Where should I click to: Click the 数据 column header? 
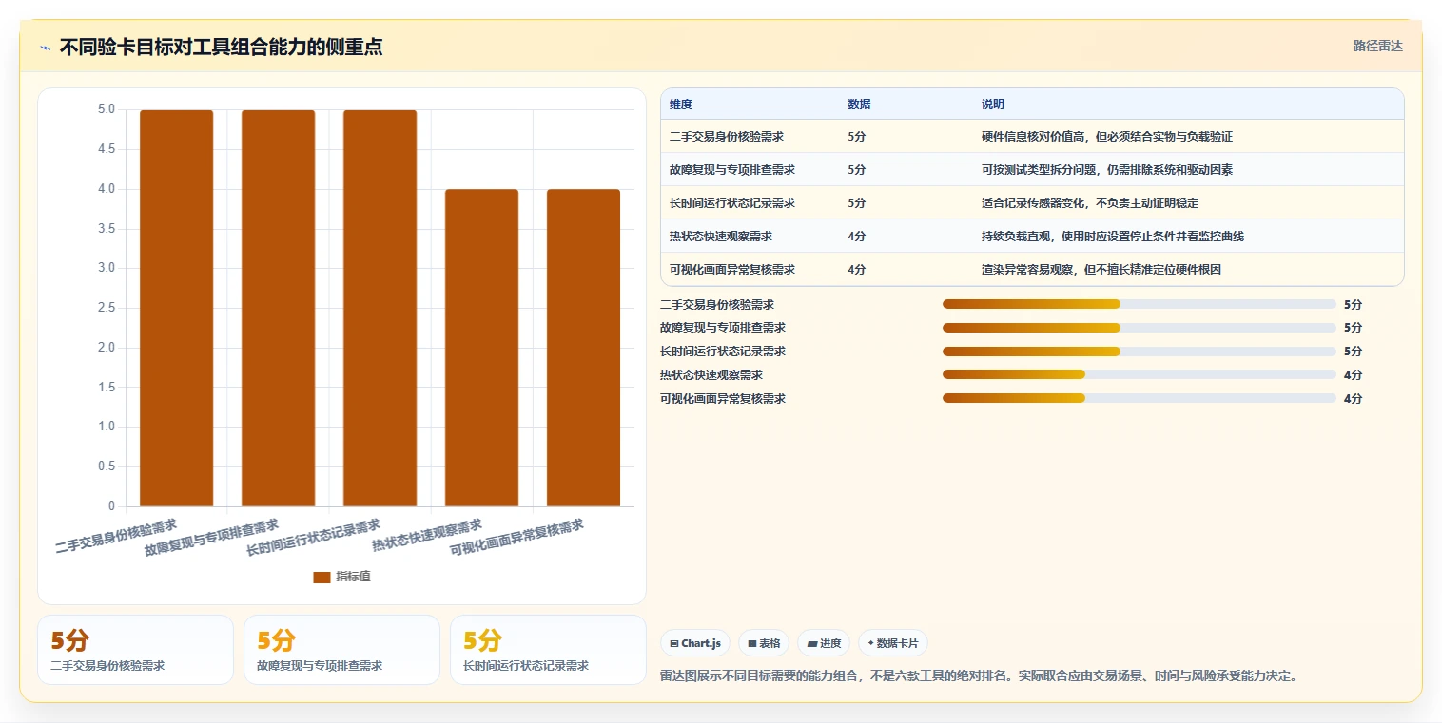point(859,105)
